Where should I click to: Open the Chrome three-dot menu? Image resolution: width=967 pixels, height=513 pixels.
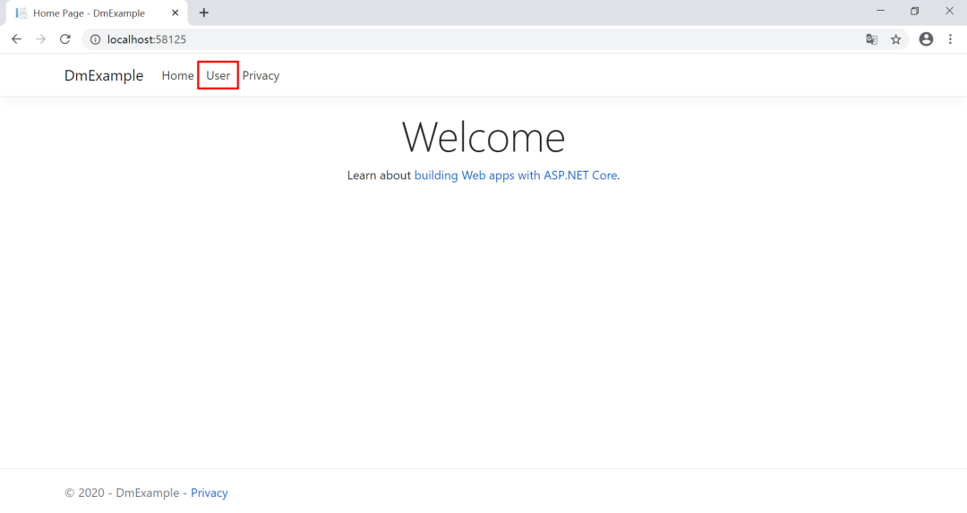coord(950,38)
